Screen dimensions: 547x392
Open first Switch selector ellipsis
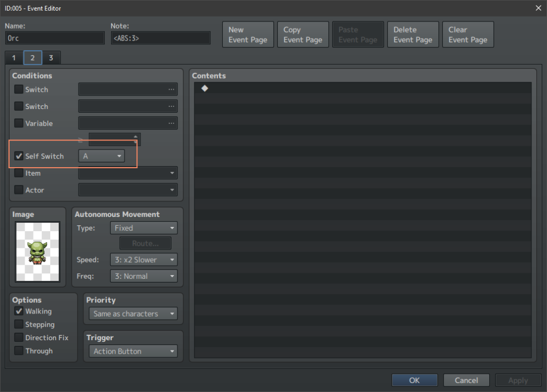[171, 89]
